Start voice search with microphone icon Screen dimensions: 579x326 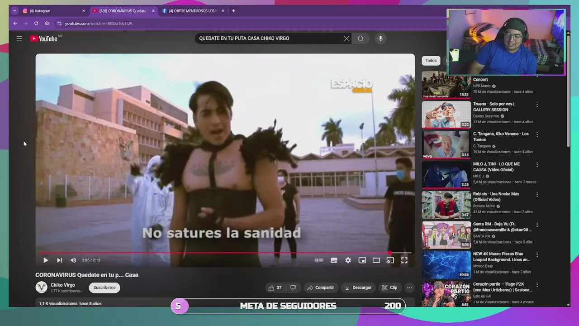tap(380, 38)
